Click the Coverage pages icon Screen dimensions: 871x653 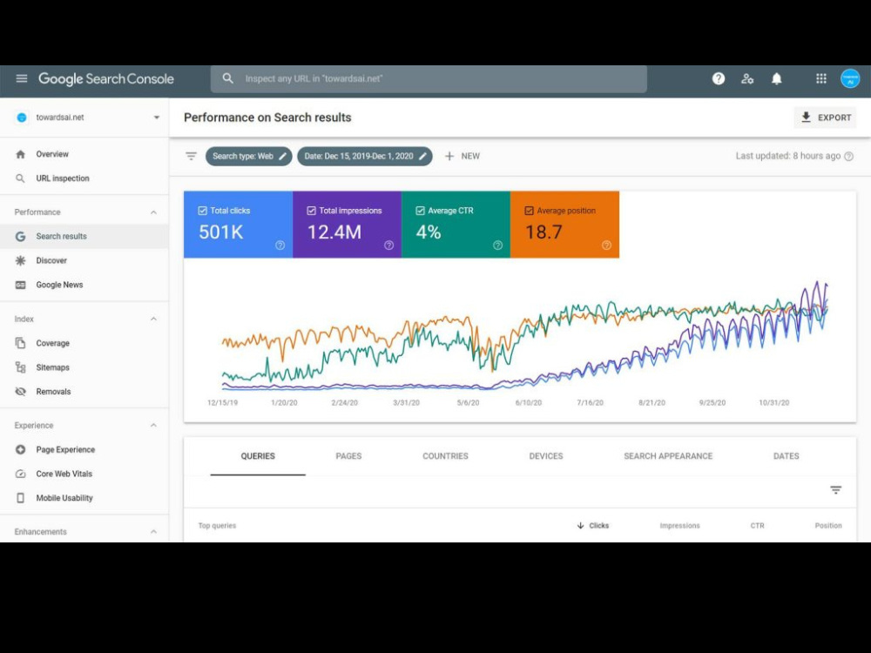coord(21,343)
